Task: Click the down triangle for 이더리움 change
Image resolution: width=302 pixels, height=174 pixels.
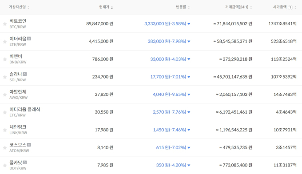Action: [189, 42]
